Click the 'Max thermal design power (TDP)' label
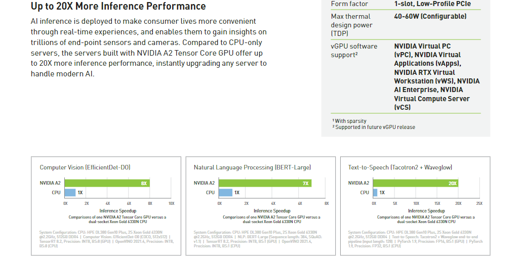Image resolution: width=521 pixels, height=261 pixels. (351, 25)
